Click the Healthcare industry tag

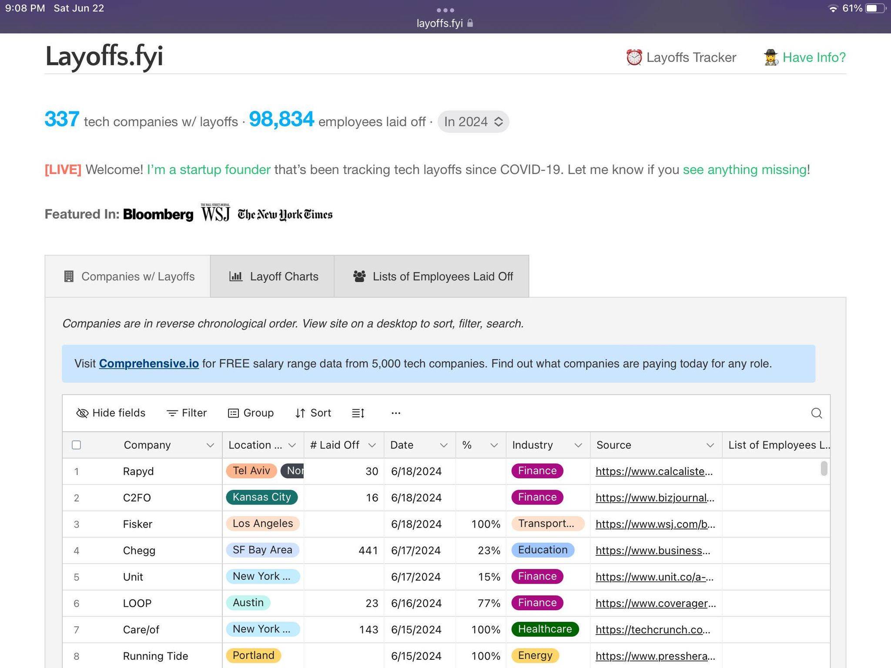click(x=545, y=629)
